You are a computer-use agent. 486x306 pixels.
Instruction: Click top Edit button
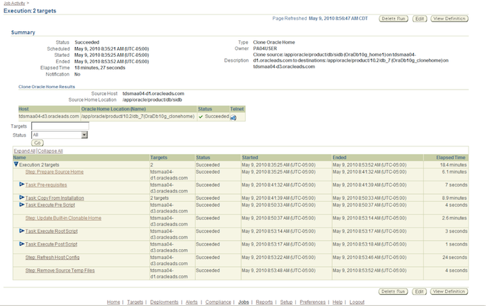click(x=419, y=19)
